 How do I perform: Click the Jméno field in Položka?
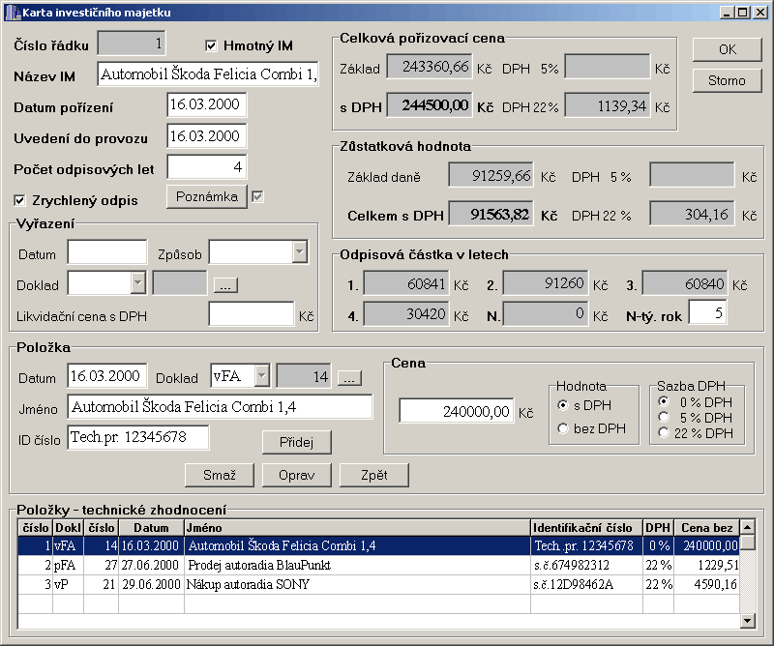pos(220,407)
